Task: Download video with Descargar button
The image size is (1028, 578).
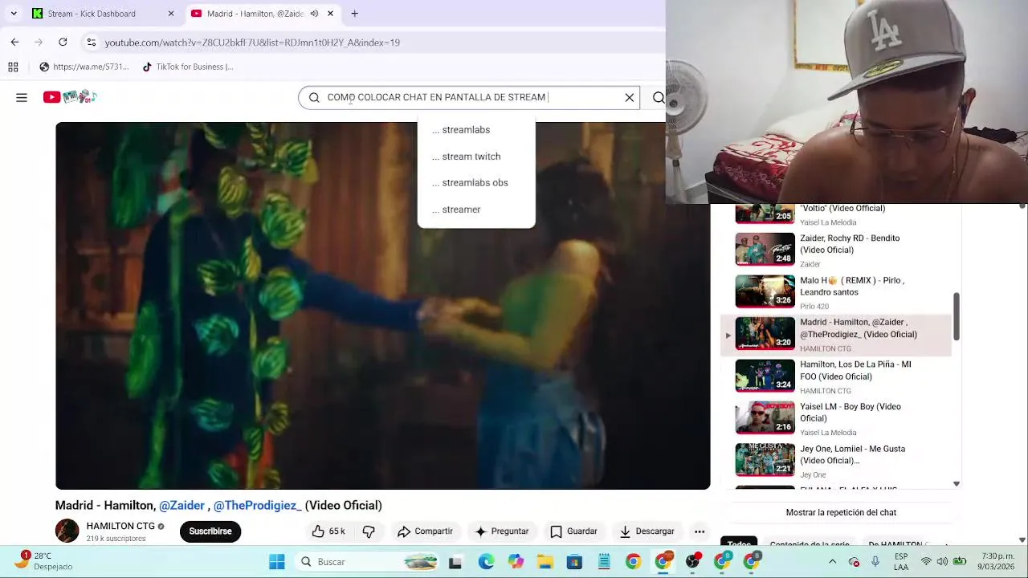Action: tap(647, 531)
